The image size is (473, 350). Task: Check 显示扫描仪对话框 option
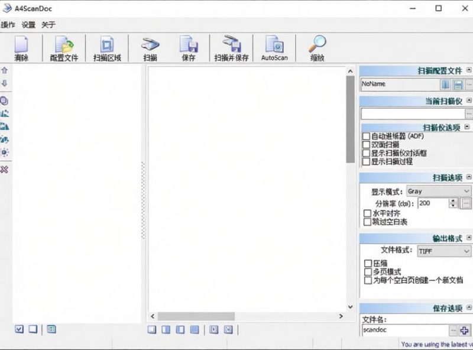(x=366, y=153)
